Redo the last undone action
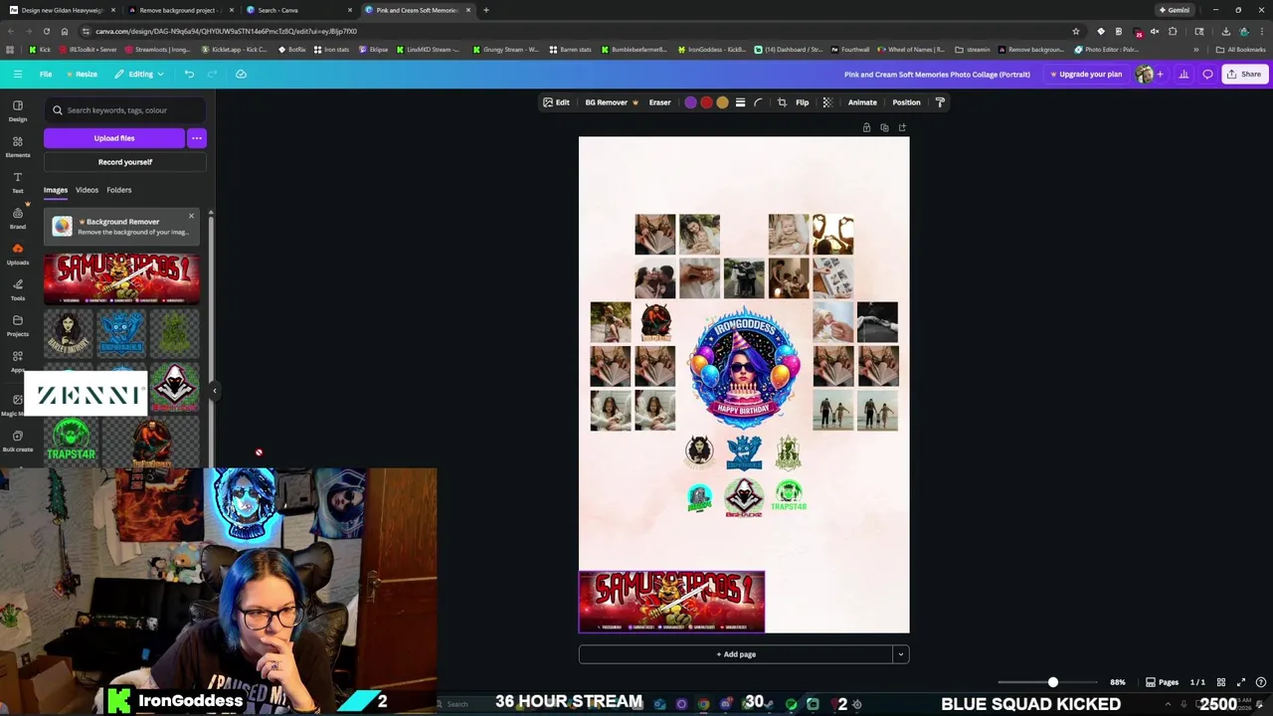 212,74
